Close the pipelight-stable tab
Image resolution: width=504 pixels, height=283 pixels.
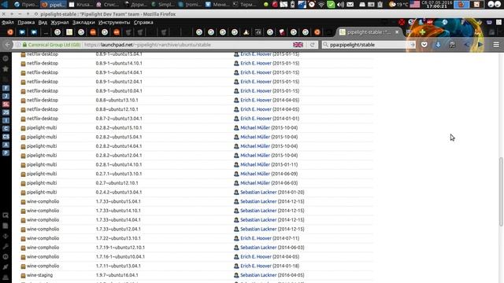pos(397,32)
